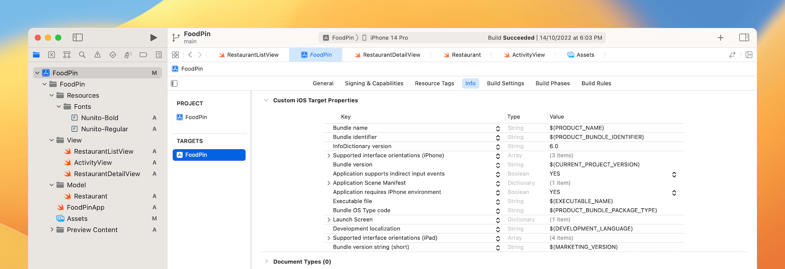Open the Build Settings tab
The height and width of the screenshot is (269, 785).
[x=505, y=84]
